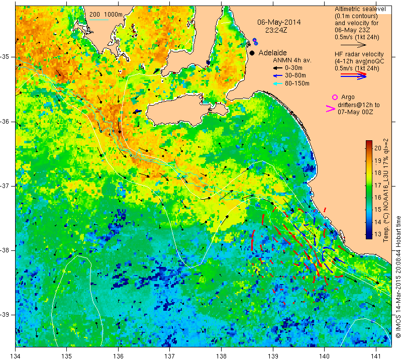The width and height of the screenshot is (402, 362).
Task: Click the 200 1000m depth contour label
Action: (106, 15)
